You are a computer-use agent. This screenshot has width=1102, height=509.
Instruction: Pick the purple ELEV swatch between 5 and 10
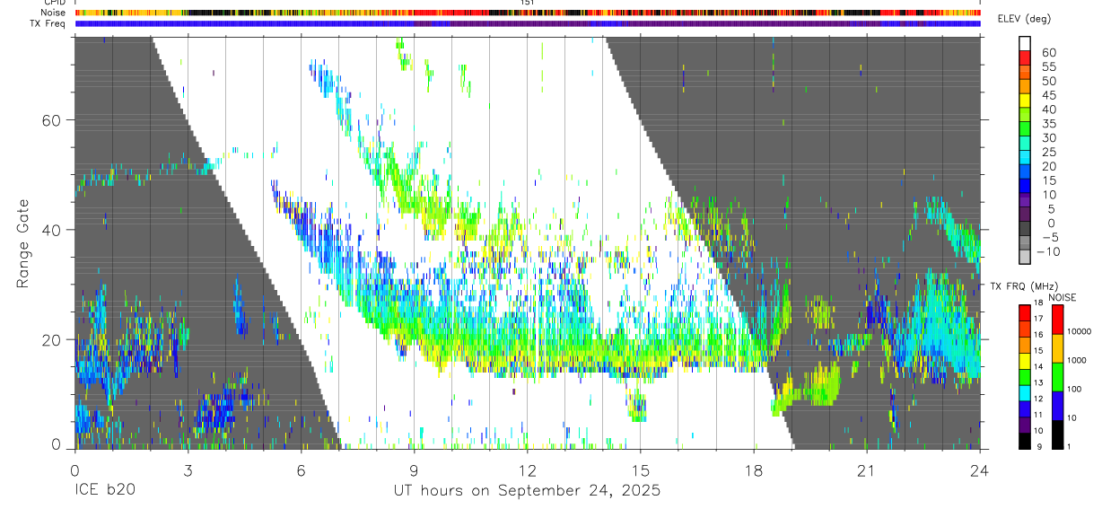[1025, 201]
